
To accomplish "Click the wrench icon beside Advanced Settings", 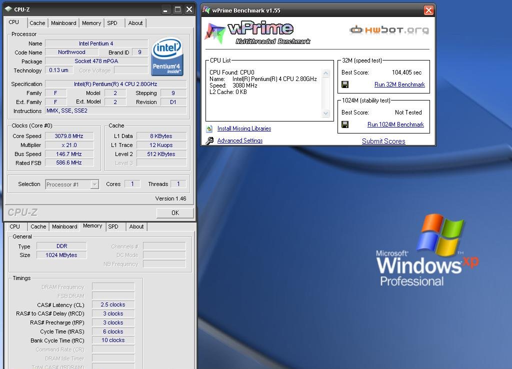I will 209,140.
